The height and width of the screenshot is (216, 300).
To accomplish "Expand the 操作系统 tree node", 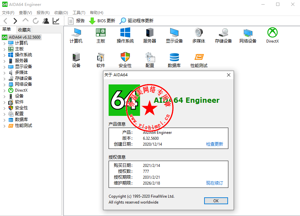I will pyautogui.click(x=4, y=55).
